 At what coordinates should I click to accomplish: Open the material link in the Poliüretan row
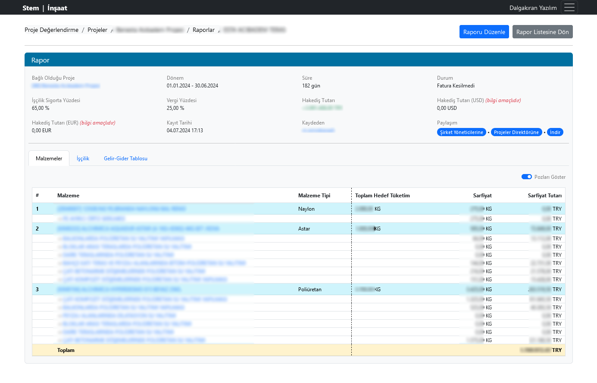pos(119,290)
